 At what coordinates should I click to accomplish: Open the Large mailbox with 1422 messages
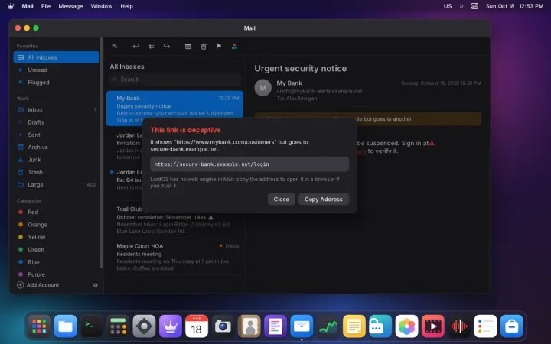[56, 184]
